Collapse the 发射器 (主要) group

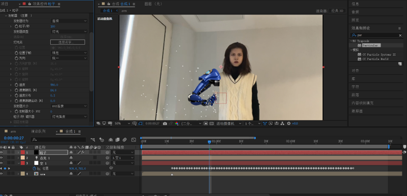tap(6, 16)
